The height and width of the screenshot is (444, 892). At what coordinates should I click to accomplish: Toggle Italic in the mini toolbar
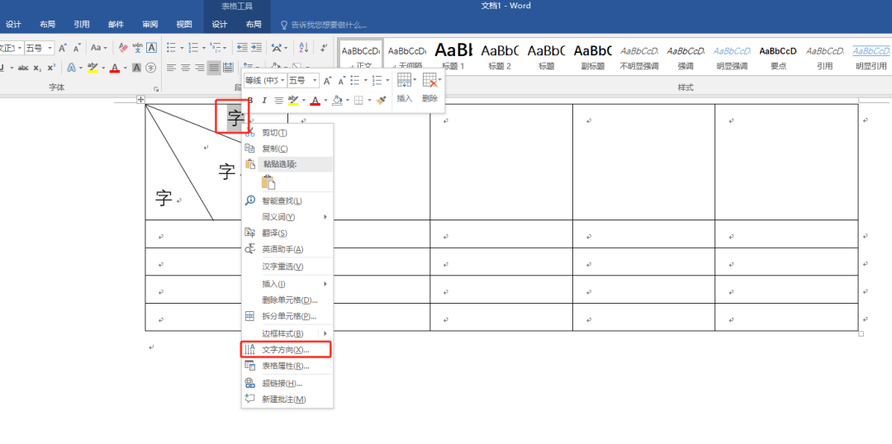[264, 101]
